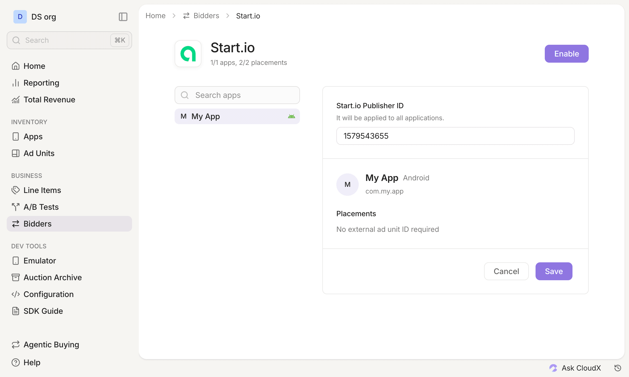This screenshot has width=629, height=377.
Task: Open Reporting page
Action: 69,83
